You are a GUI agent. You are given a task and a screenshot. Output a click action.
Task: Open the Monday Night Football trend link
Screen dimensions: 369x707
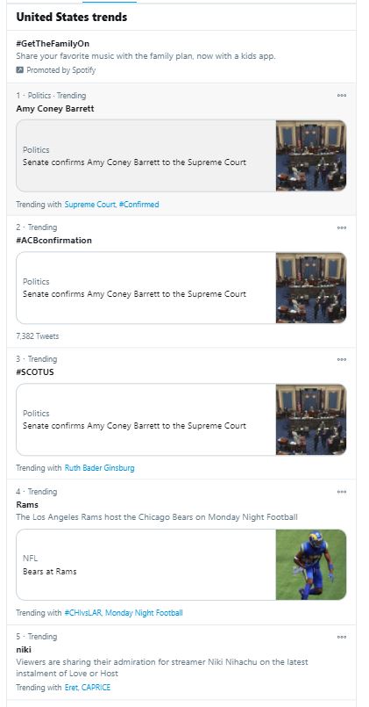point(144,613)
